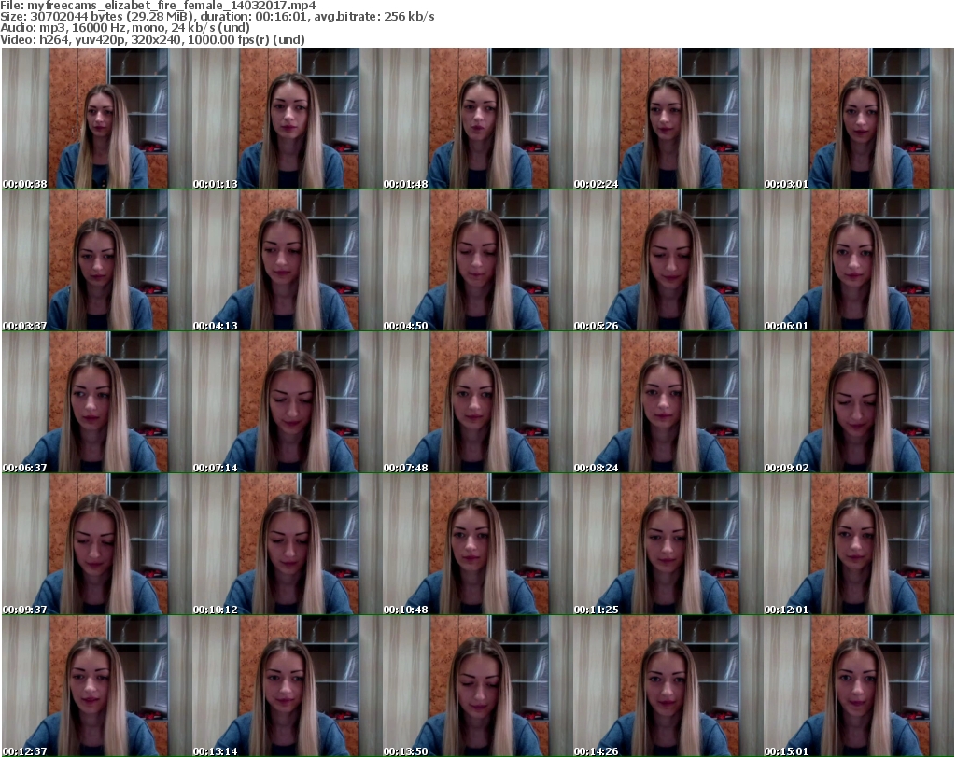Select the thumbnail frame at 00:02:24
This screenshot has width=956, height=757.
[x=668, y=119]
